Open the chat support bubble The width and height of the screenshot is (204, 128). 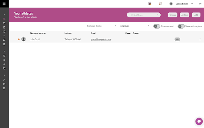tap(199, 121)
